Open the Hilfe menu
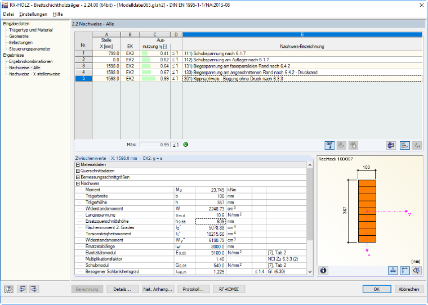The width and height of the screenshot is (428, 305). coord(57,14)
